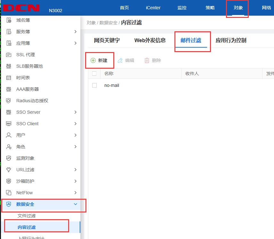Screen dimensions: 274x239
Task: Click the no-mail entry name
Action: (x=112, y=86)
